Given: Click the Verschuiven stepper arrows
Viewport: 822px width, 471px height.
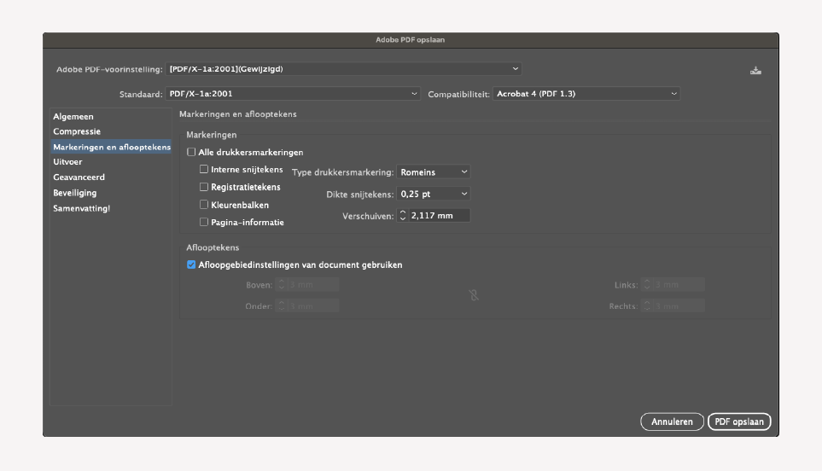Looking at the screenshot, I should point(403,216).
